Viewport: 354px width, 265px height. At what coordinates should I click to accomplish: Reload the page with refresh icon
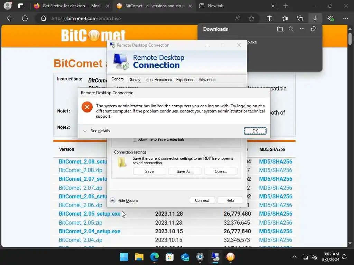25,18
